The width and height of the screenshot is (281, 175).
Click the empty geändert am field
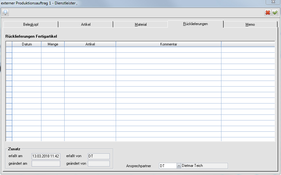pyautogui.click(x=46, y=163)
